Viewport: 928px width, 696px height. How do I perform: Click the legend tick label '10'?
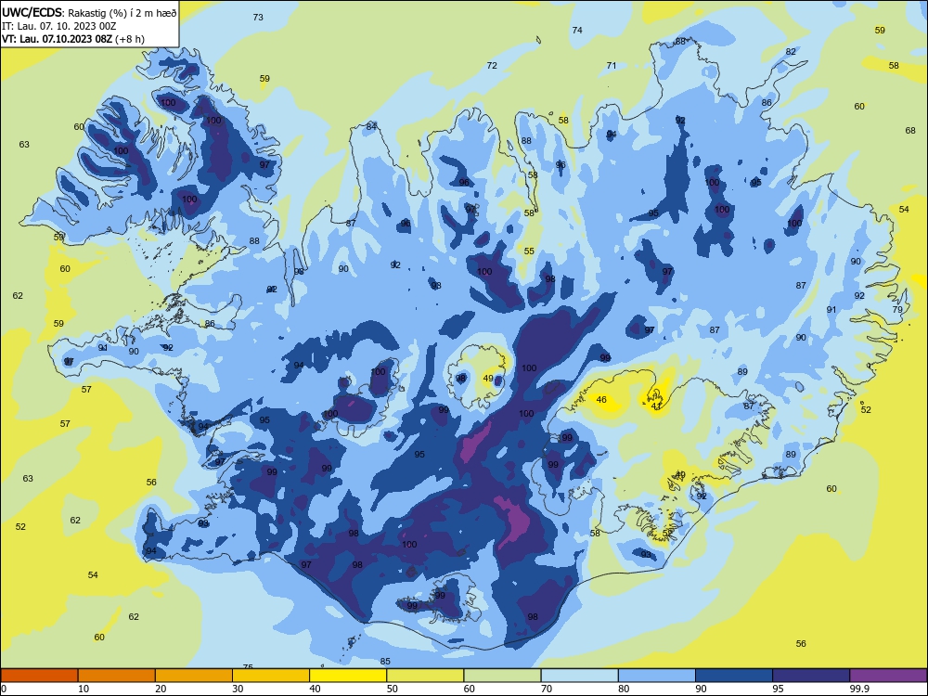click(84, 689)
